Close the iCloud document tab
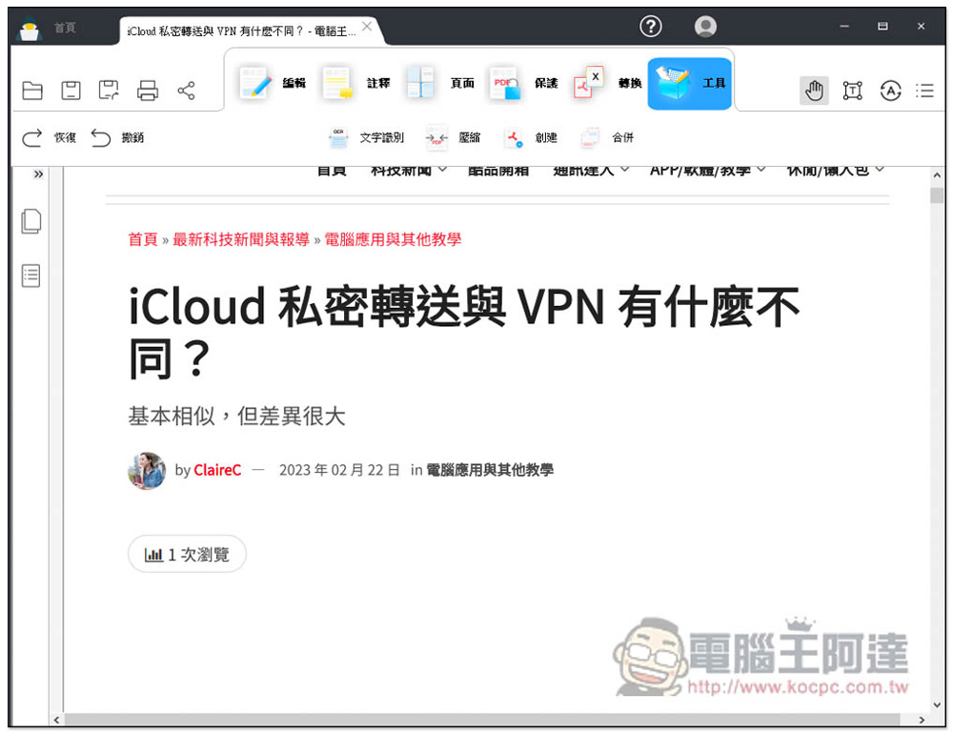 click(x=367, y=26)
